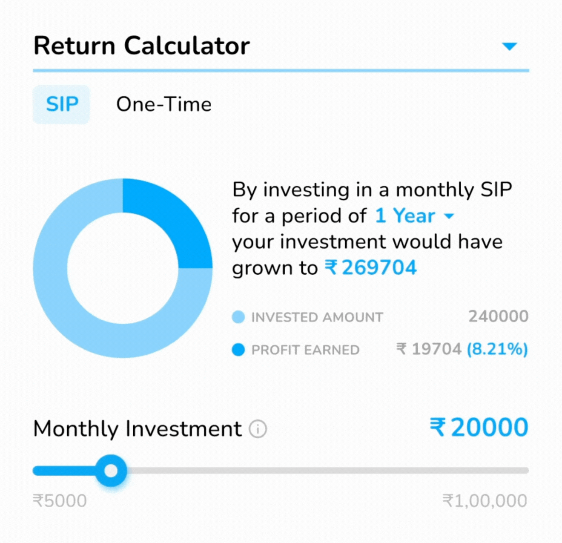Viewport: 562px width, 543px height.
Task: Click the ₹269704 grown-to amount
Action: [x=371, y=268]
